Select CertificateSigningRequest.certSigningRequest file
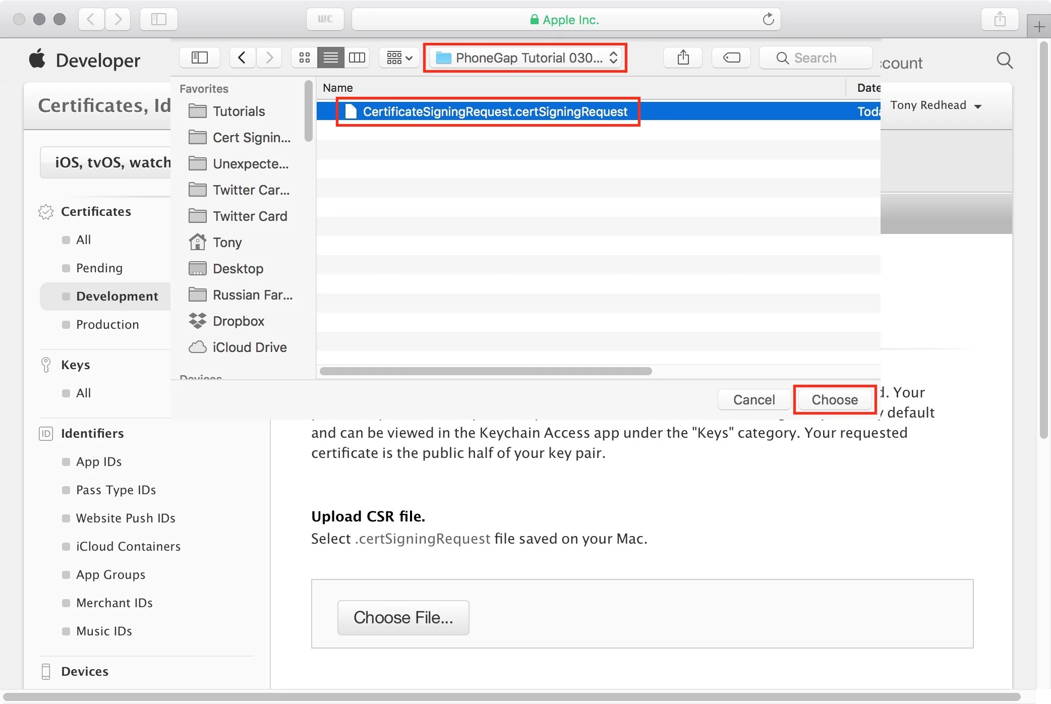Viewport: 1051px width, 704px height. (494, 111)
